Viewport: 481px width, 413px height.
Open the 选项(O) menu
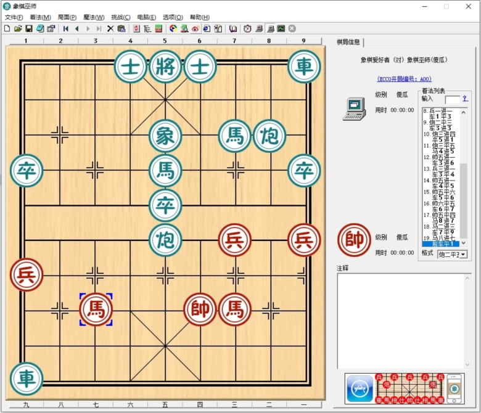point(173,17)
